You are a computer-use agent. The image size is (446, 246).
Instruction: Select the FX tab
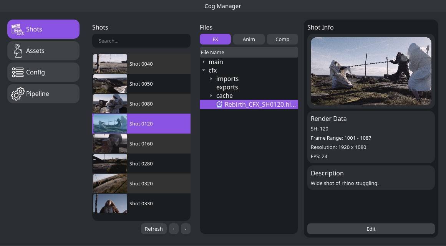point(215,39)
